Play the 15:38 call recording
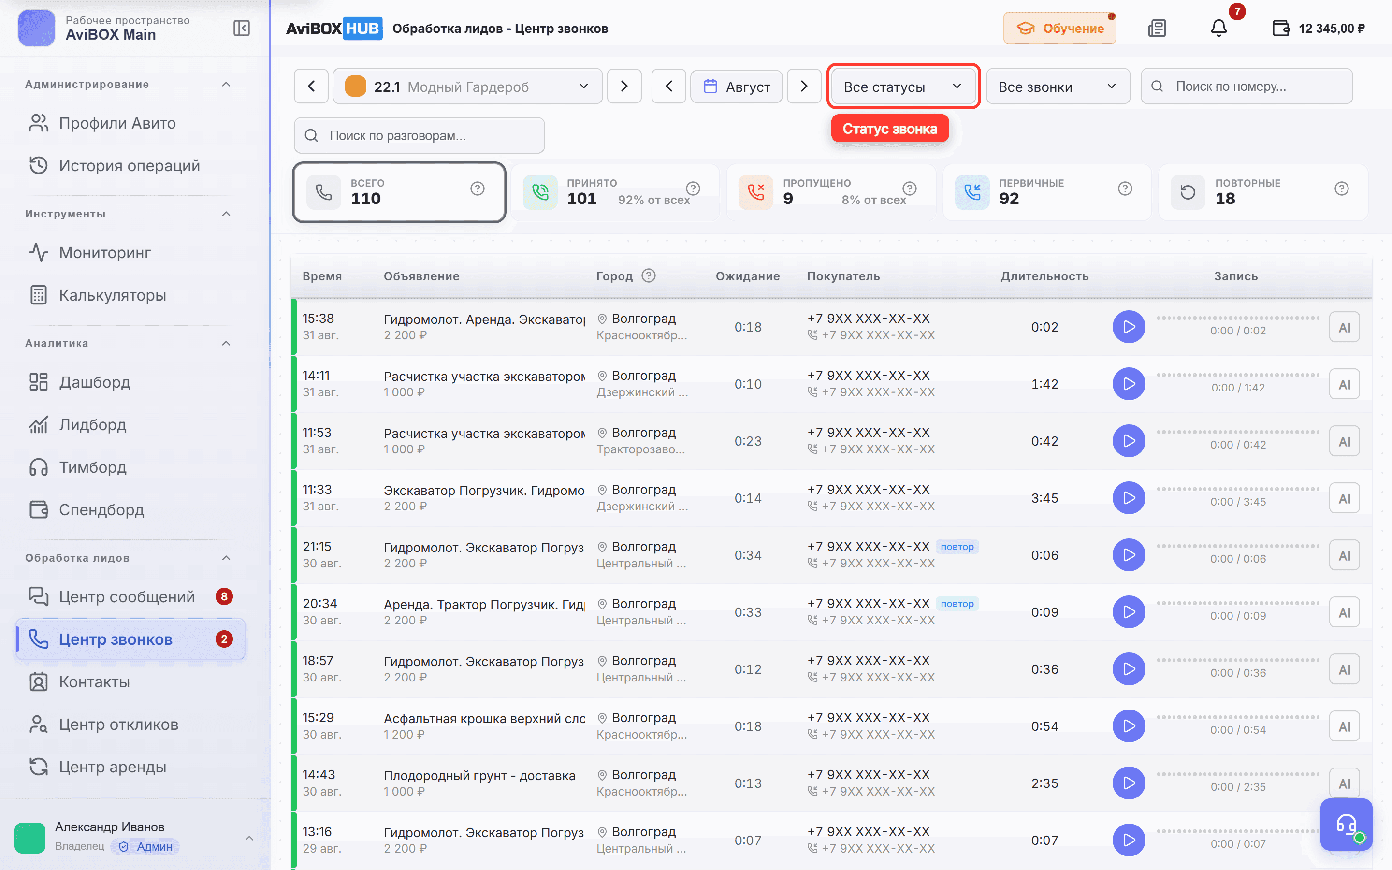 pos(1129,327)
